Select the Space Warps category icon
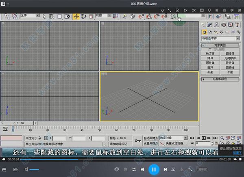The image size is (244, 177). tap(233, 32)
